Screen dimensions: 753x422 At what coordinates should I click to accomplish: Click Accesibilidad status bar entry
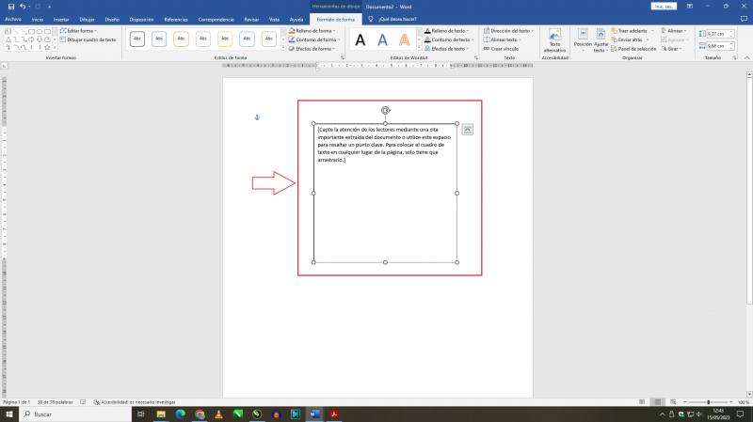point(135,402)
